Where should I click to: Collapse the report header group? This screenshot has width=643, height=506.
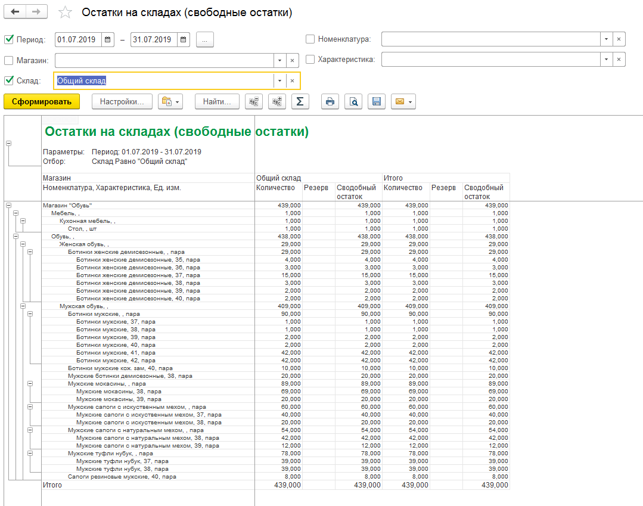tap(8, 144)
